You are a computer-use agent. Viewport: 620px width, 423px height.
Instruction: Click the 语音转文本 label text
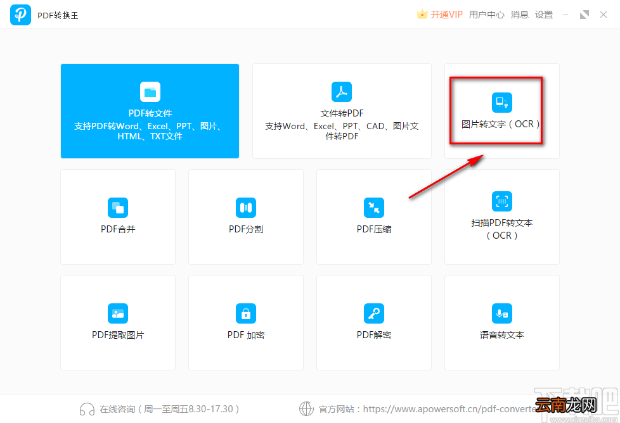tap(502, 335)
